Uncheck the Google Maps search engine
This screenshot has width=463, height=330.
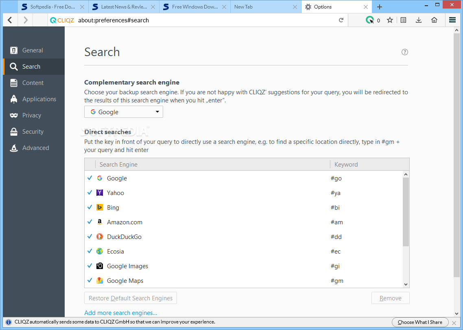click(90, 280)
